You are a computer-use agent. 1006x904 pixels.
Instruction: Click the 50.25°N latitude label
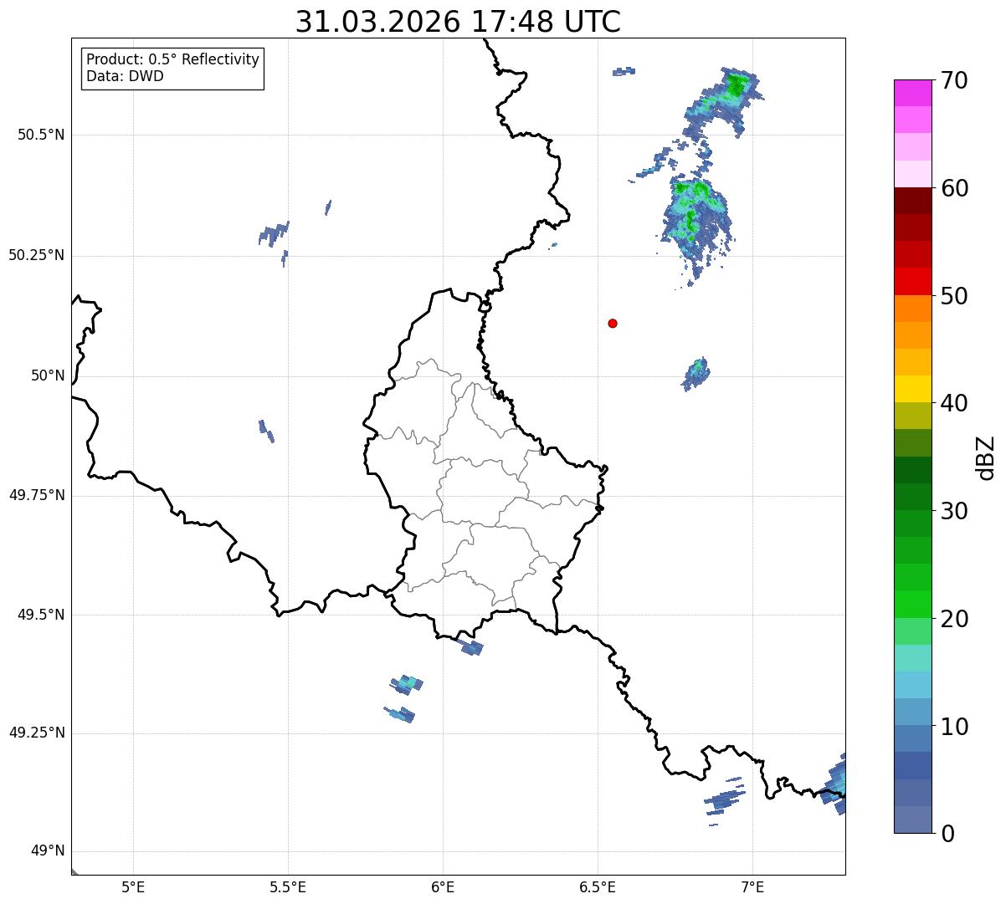coord(37,255)
